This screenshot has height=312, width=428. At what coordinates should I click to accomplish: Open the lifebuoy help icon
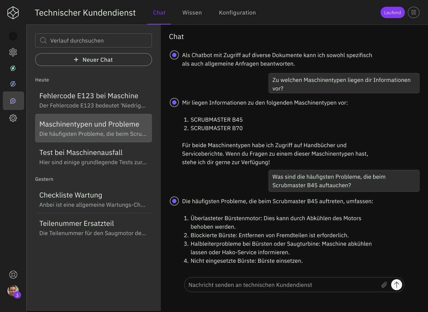click(13, 274)
